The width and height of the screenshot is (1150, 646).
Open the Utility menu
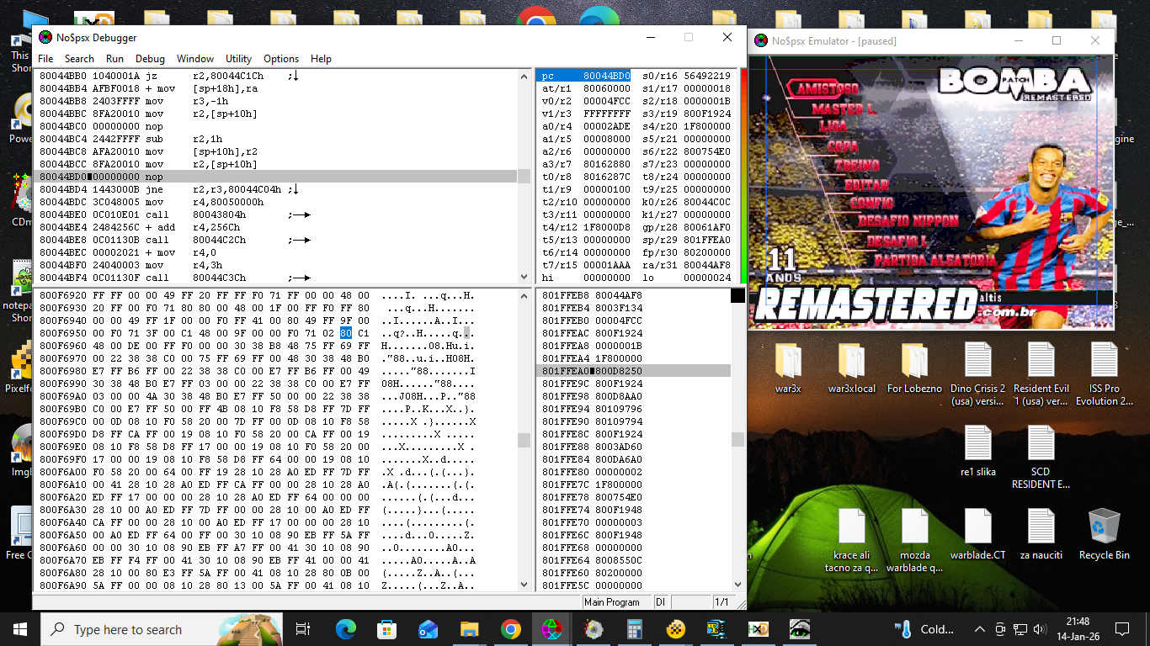click(238, 59)
